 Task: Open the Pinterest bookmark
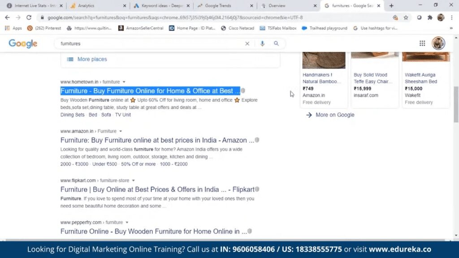pos(44,28)
